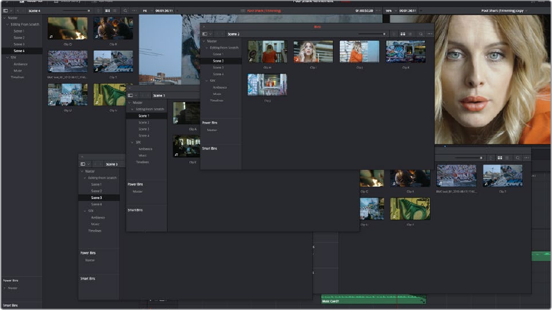Viewport: 552px width, 310px height.
Task: Select Scene 1 bin in Scene 3 window
Action: point(96,184)
